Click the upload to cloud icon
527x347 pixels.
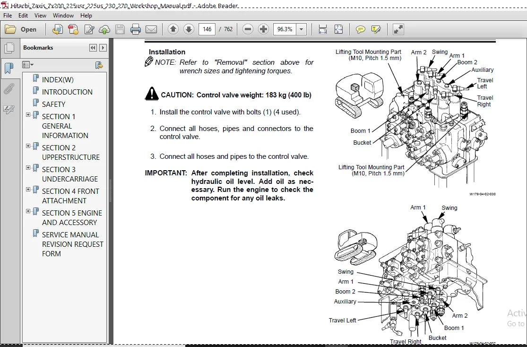click(x=104, y=30)
